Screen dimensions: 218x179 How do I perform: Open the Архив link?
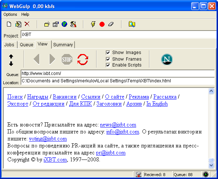[x=134, y=104]
